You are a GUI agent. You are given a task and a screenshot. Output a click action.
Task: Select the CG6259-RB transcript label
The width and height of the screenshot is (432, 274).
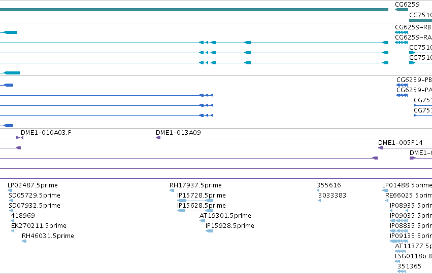(x=413, y=27)
